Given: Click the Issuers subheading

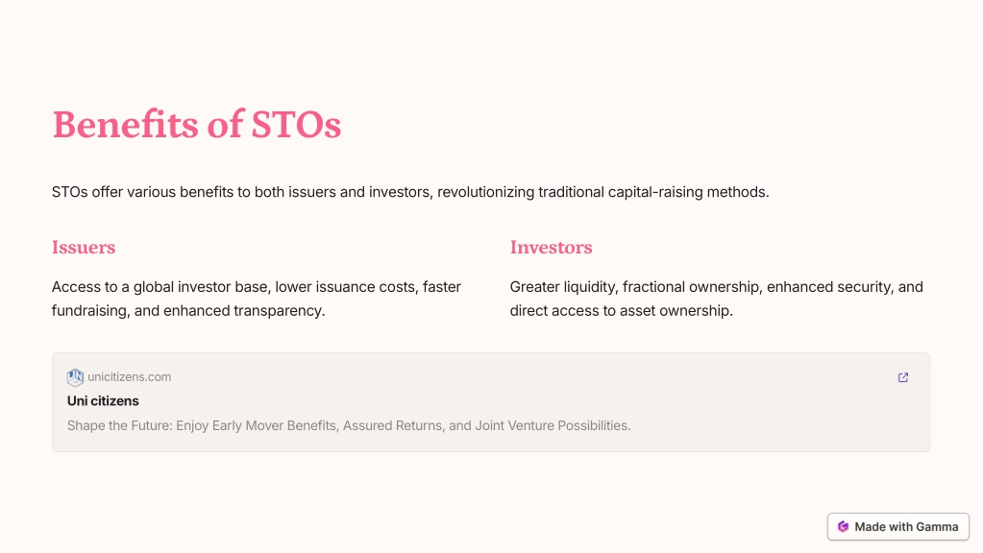Looking at the screenshot, I should 84,248.
